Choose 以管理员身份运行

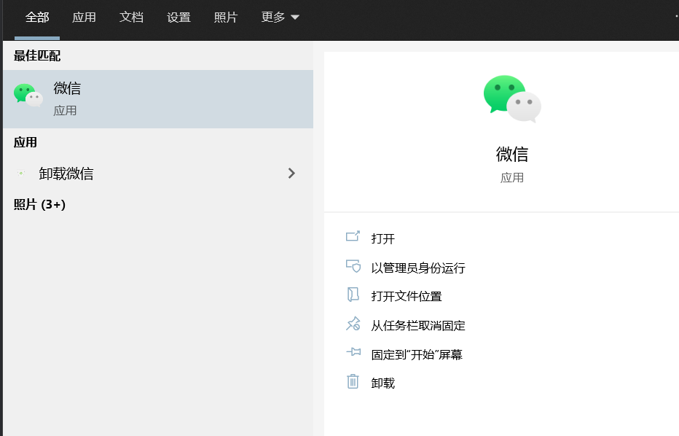[x=418, y=268]
